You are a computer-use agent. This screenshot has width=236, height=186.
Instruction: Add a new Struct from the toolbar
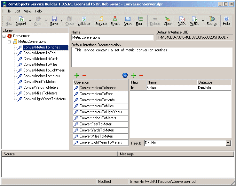point(115,21)
